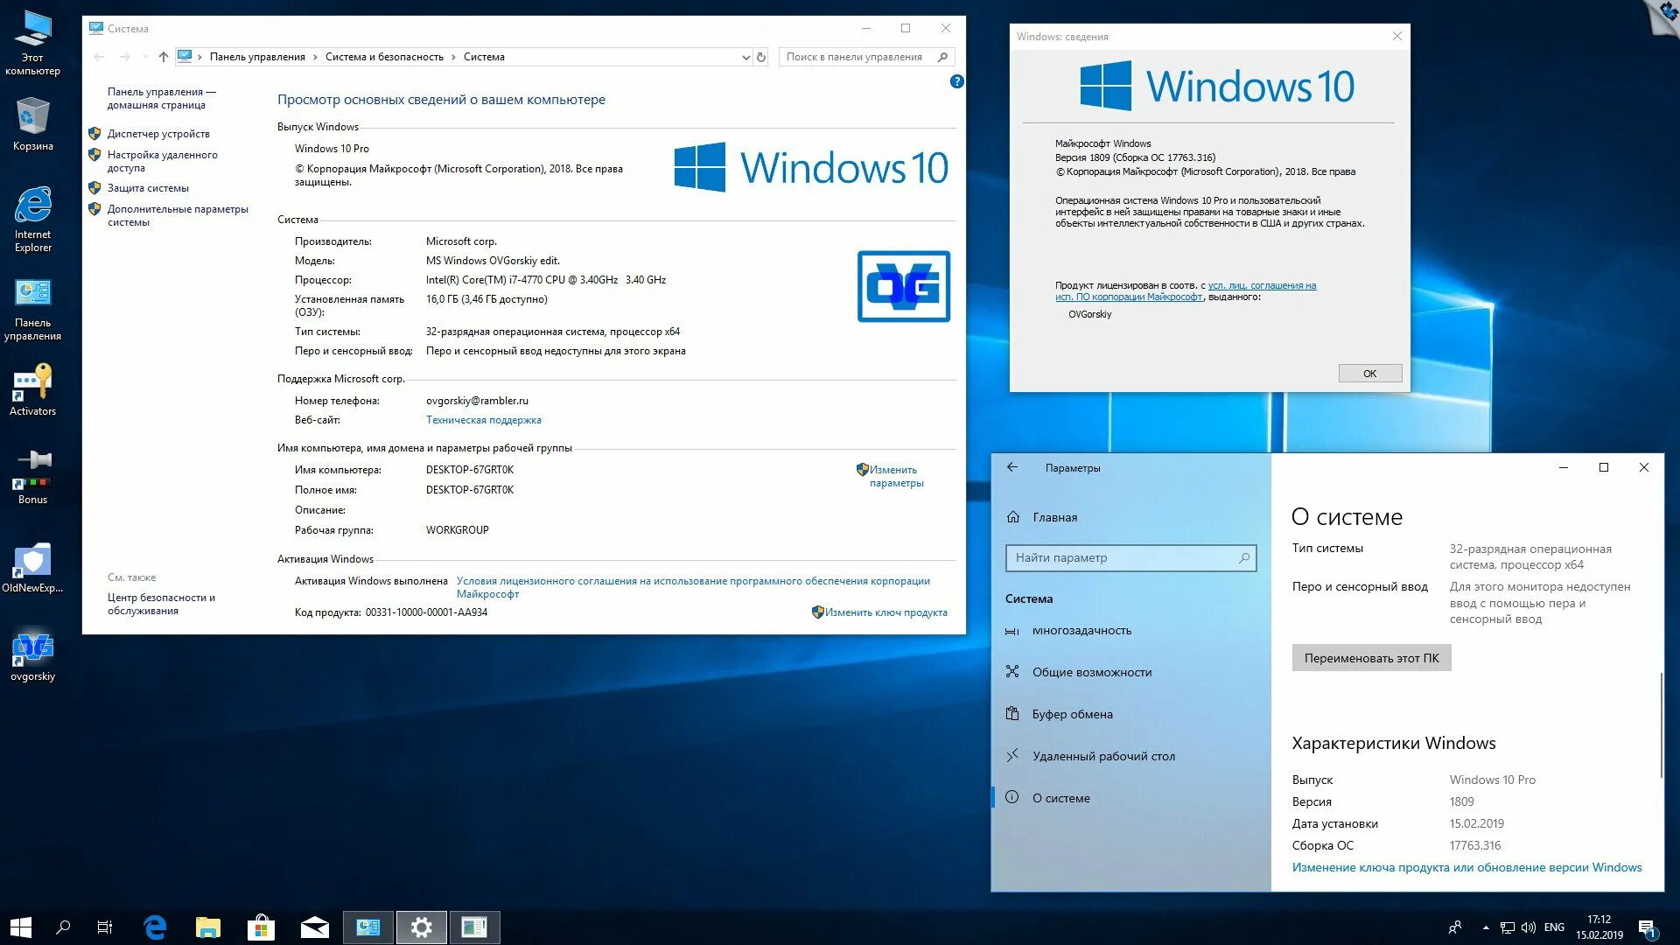Open the notification center icon
This screenshot has height=945, width=1680.
1648,927
